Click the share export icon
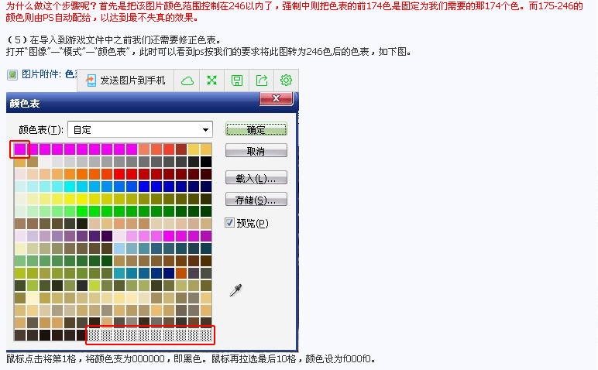The height and width of the screenshot is (370, 598). 262,81
